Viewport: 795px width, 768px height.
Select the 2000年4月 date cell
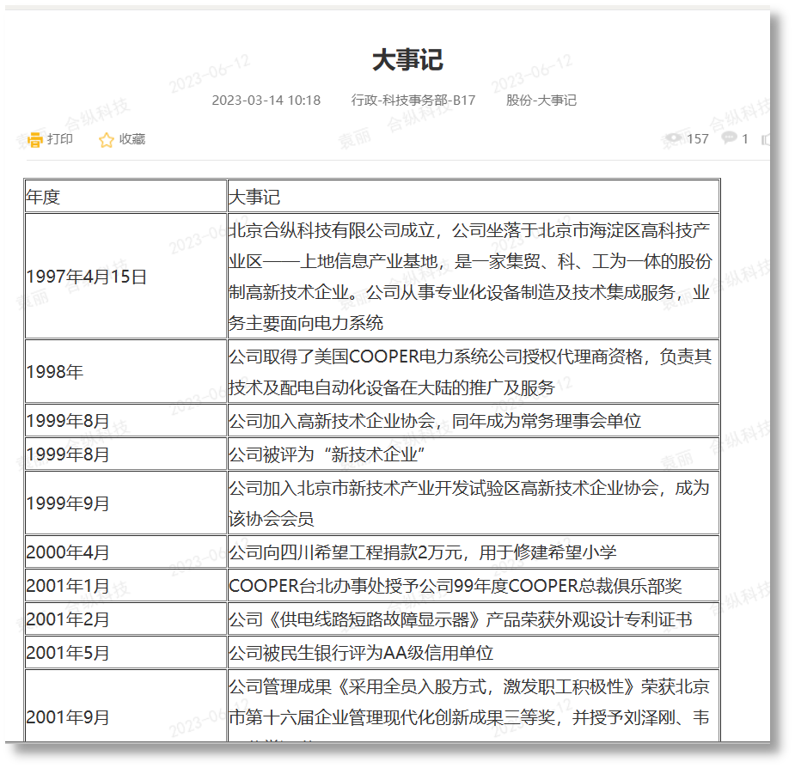coord(125,552)
